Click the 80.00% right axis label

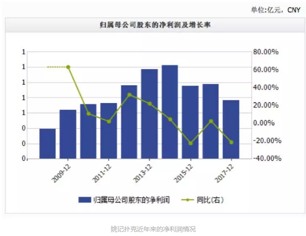266,52
